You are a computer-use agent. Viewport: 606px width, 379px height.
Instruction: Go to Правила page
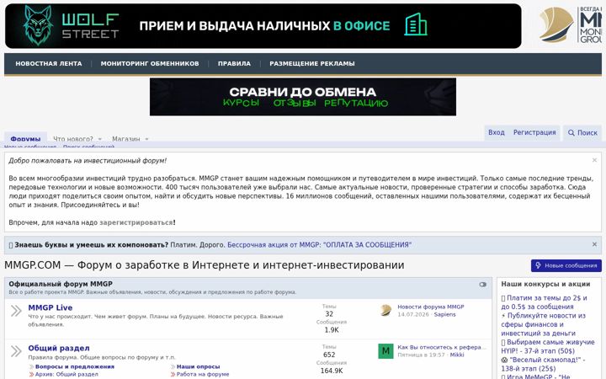[x=234, y=63]
